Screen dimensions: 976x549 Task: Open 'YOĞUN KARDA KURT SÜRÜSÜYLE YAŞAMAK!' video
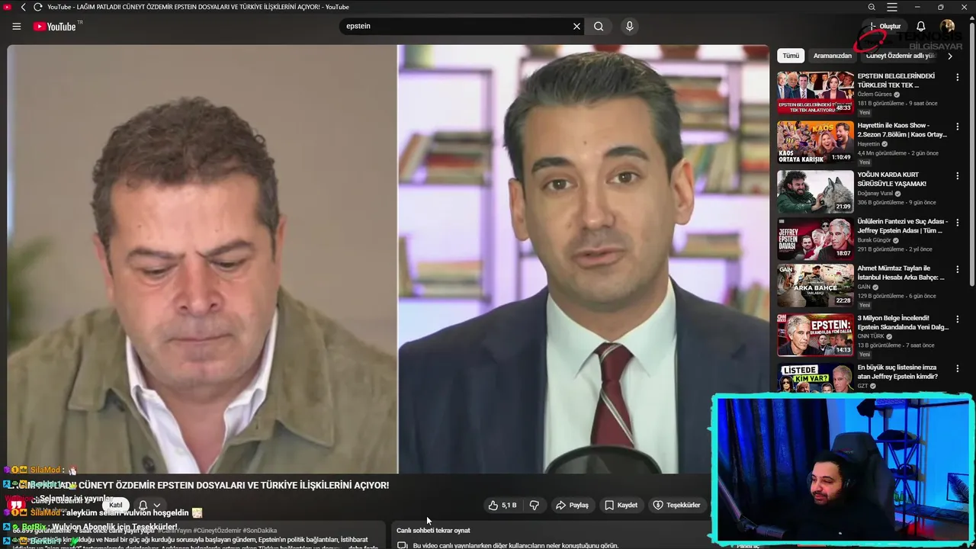[x=892, y=179]
